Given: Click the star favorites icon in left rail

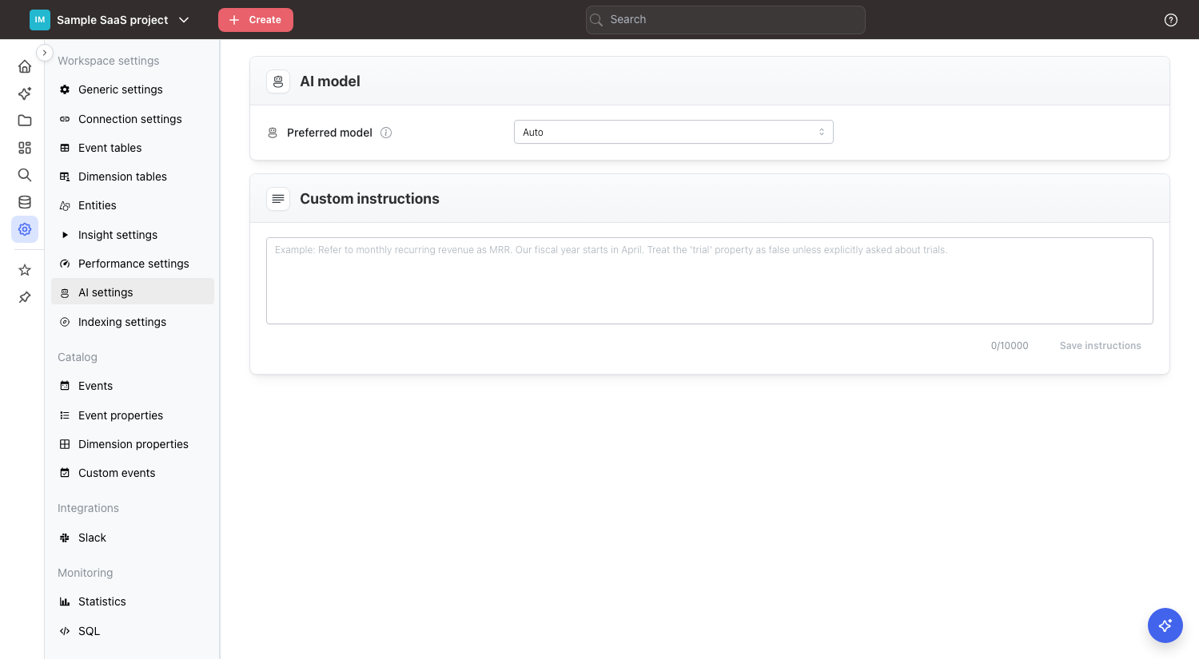Looking at the screenshot, I should coord(25,270).
